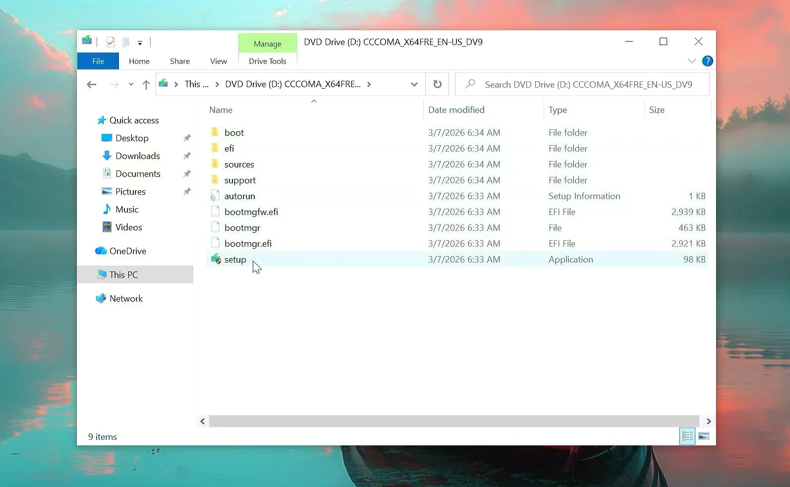Select the bootmgfw.efi file icon

click(x=215, y=212)
